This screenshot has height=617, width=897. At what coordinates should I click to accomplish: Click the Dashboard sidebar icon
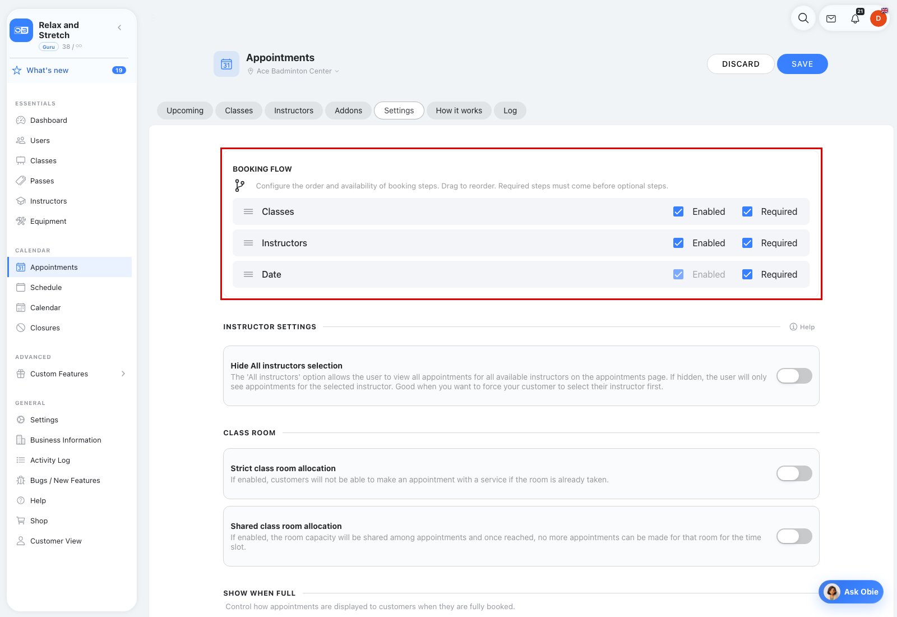[21, 120]
